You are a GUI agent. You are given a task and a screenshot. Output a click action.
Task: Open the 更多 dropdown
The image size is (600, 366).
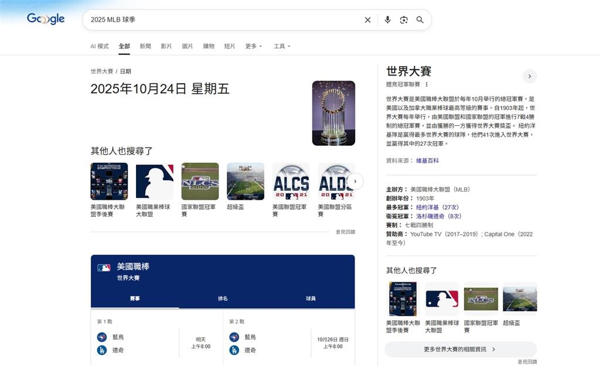[253, 46]
